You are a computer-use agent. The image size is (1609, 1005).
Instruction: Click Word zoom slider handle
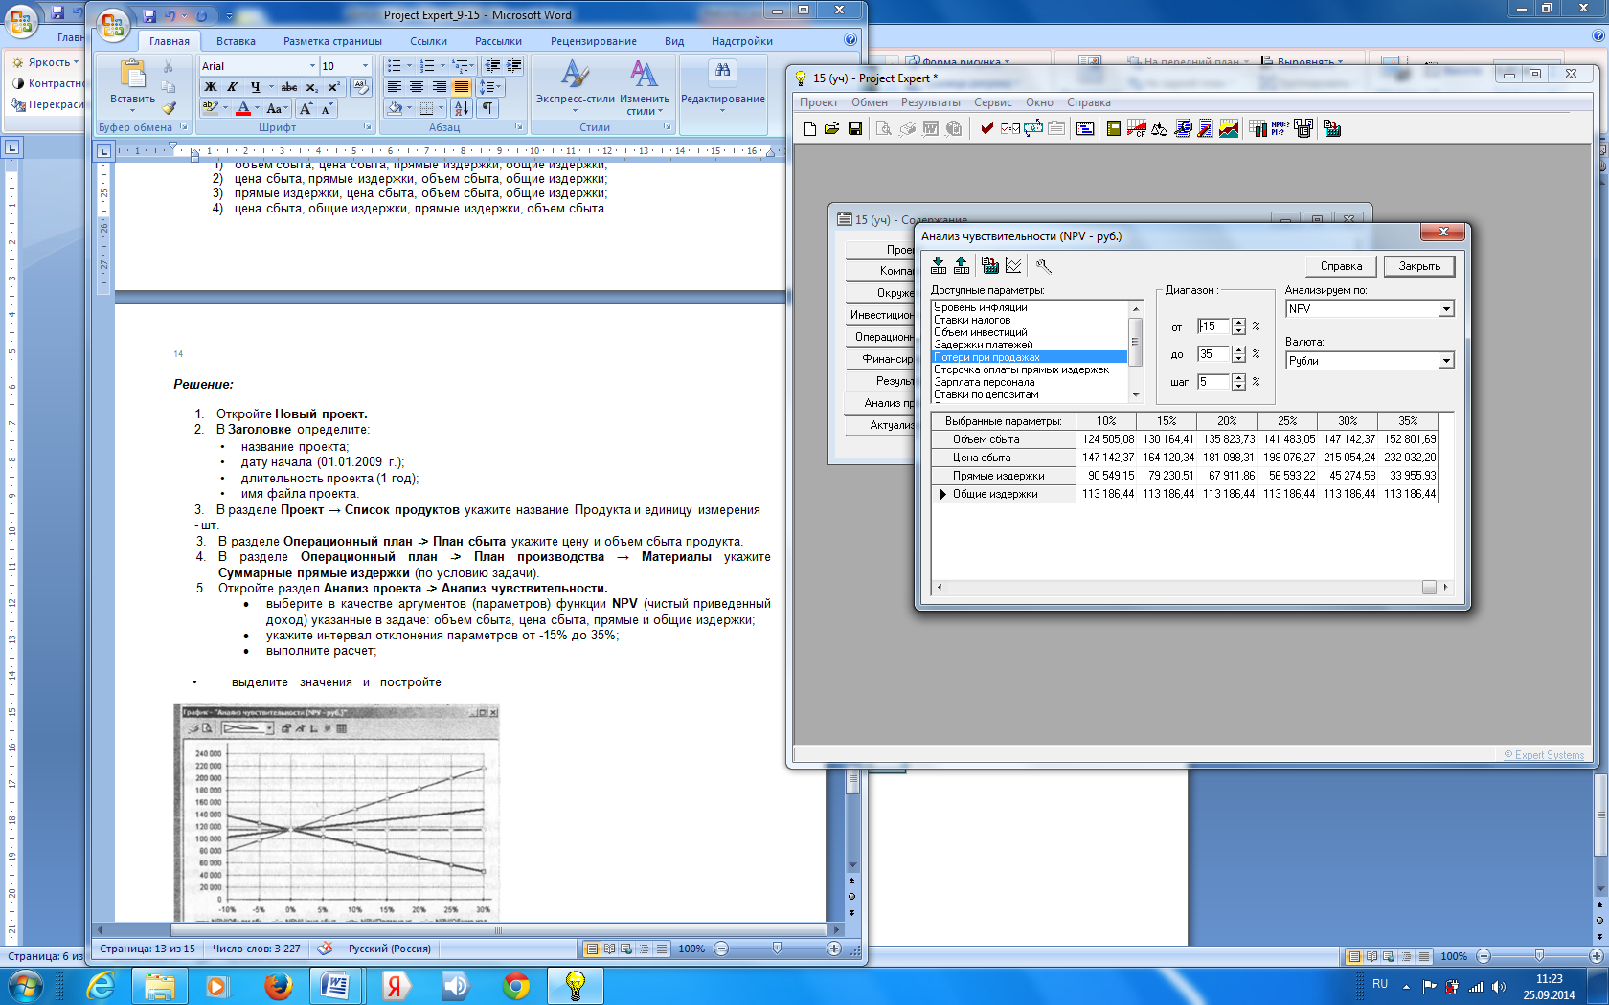point(777,949)
